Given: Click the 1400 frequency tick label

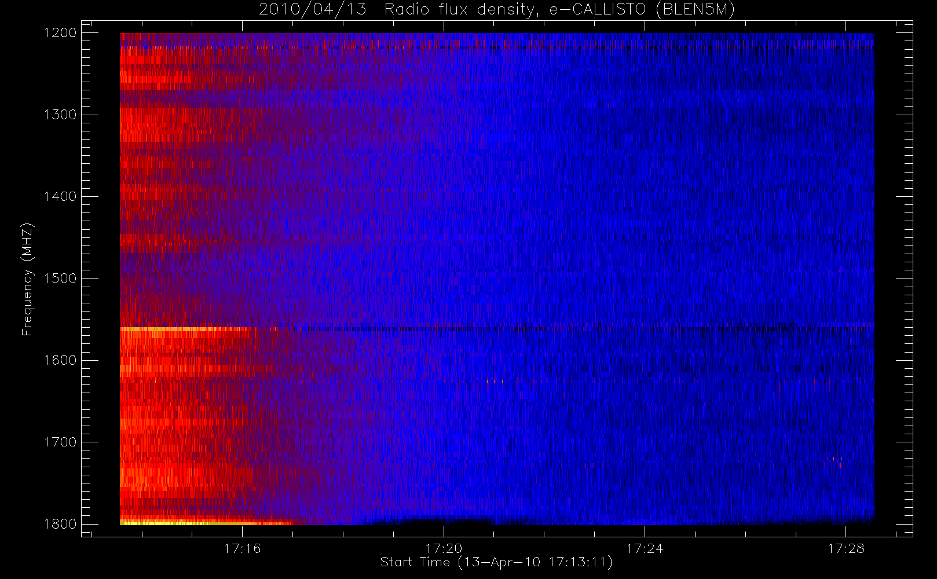Looking at the screenshot, I should click(x=60, y=196).
